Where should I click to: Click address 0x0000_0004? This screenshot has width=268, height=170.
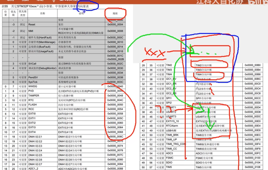(115, 25)
